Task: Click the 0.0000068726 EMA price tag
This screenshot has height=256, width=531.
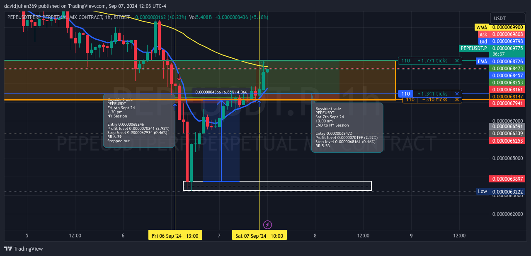Action: 508,61
